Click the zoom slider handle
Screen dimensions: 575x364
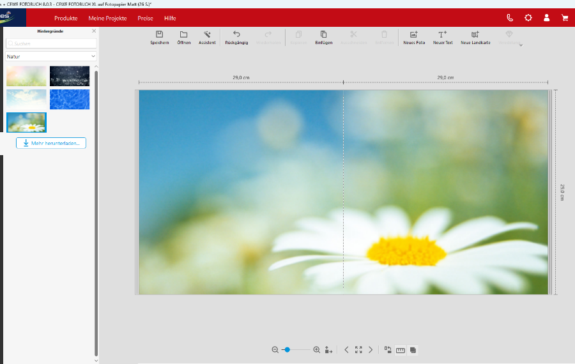click(x=287, y=350)
